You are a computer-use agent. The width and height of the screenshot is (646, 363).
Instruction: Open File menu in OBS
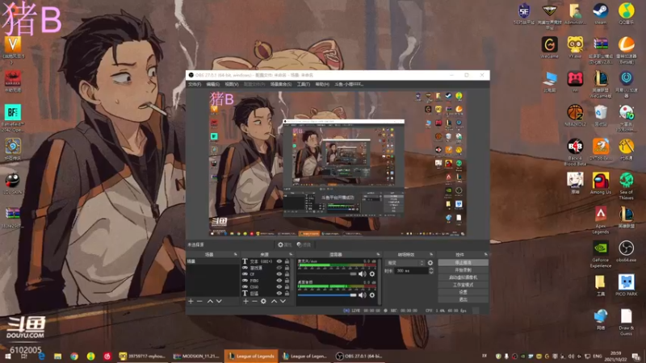pos(195,85)
